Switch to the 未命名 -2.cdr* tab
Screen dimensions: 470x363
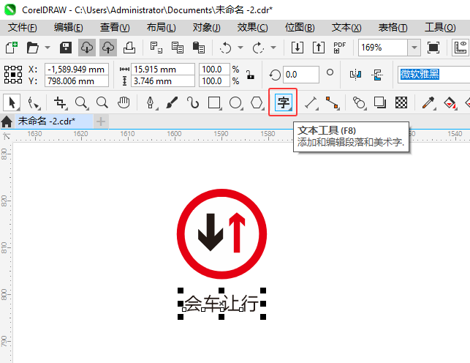[x=54, y=121]
